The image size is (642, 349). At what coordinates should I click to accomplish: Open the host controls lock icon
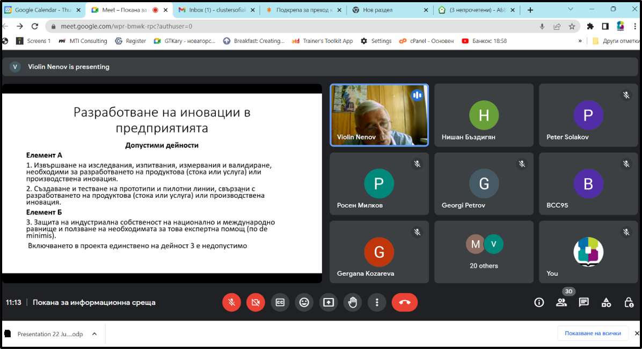click(629, 302)
